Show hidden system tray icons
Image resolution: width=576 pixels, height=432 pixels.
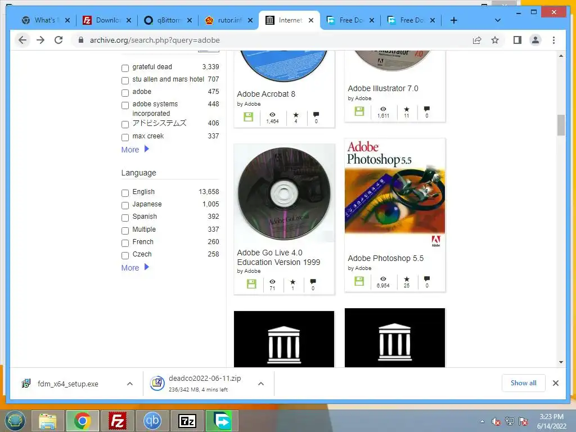coord(482,421)
